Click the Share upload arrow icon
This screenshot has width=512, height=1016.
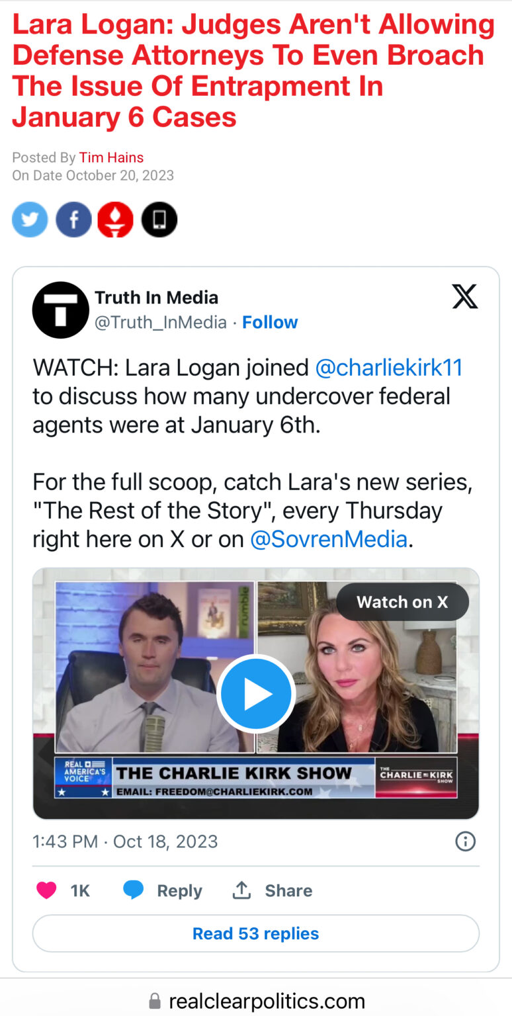point(241,890)
